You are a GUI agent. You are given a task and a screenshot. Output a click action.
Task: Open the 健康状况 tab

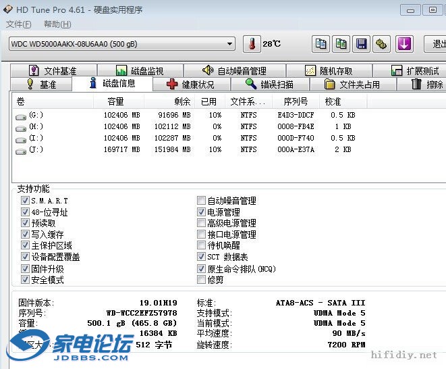pos(192,84)
